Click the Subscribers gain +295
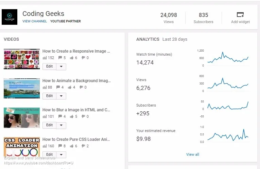 [x=143, y=114]
